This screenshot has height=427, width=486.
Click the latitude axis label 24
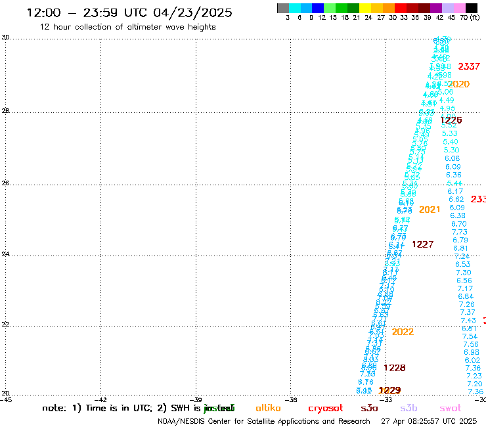[x=5, y=254]
